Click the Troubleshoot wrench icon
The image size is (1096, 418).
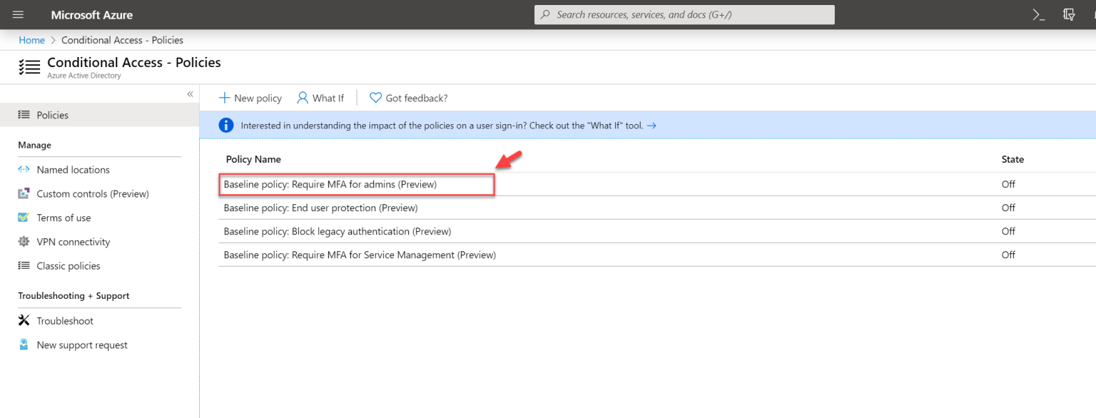tap(24, 320)
